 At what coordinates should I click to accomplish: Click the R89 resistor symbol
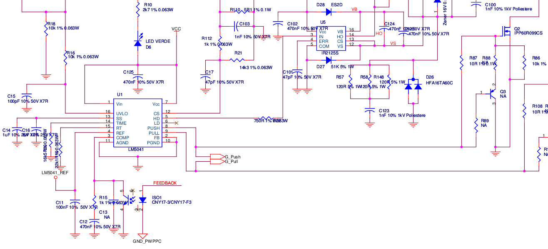point(476,125)
